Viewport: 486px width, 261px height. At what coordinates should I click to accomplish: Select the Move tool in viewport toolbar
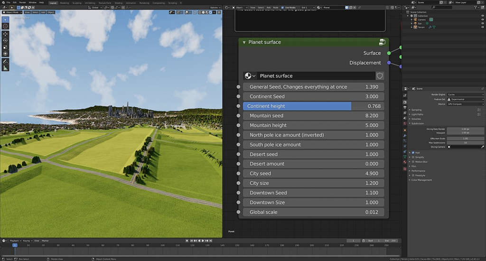coord(5,34)
